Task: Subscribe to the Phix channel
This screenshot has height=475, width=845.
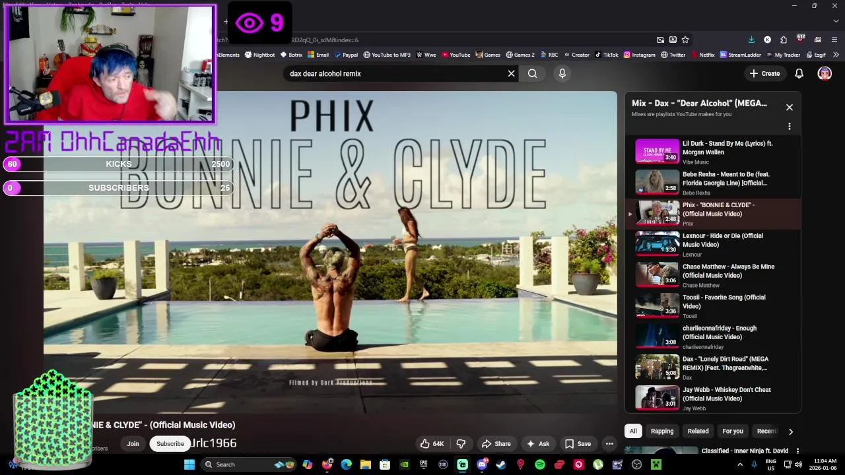Action: pos(170,443)
